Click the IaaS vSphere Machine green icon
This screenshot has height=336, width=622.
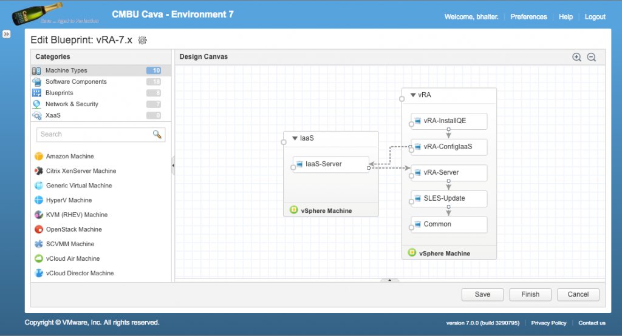(293, 210)
